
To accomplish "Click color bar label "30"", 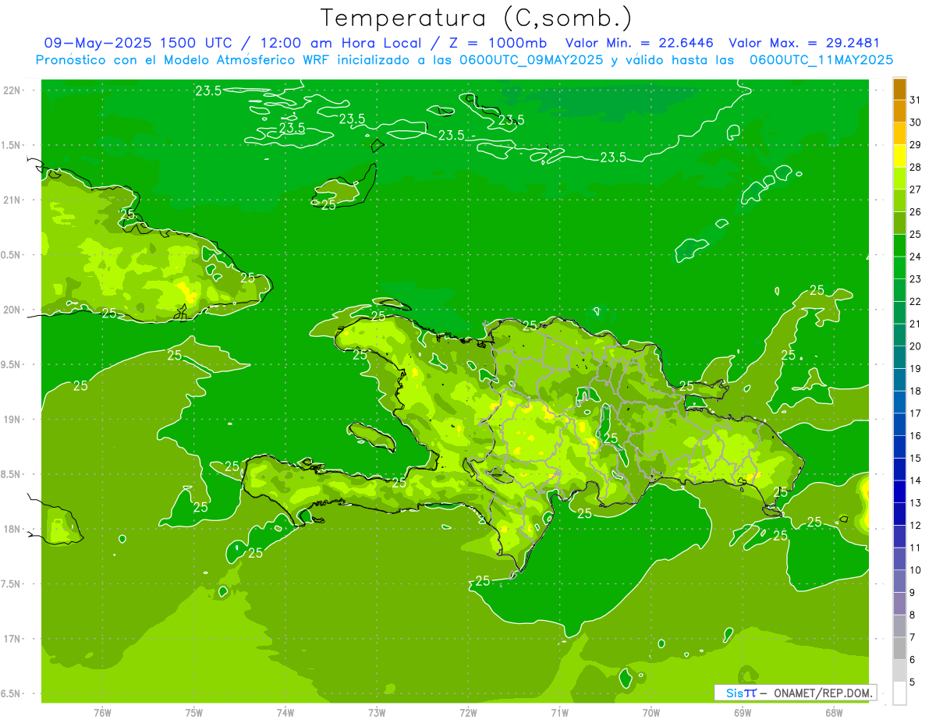I will tap(916, 122).
